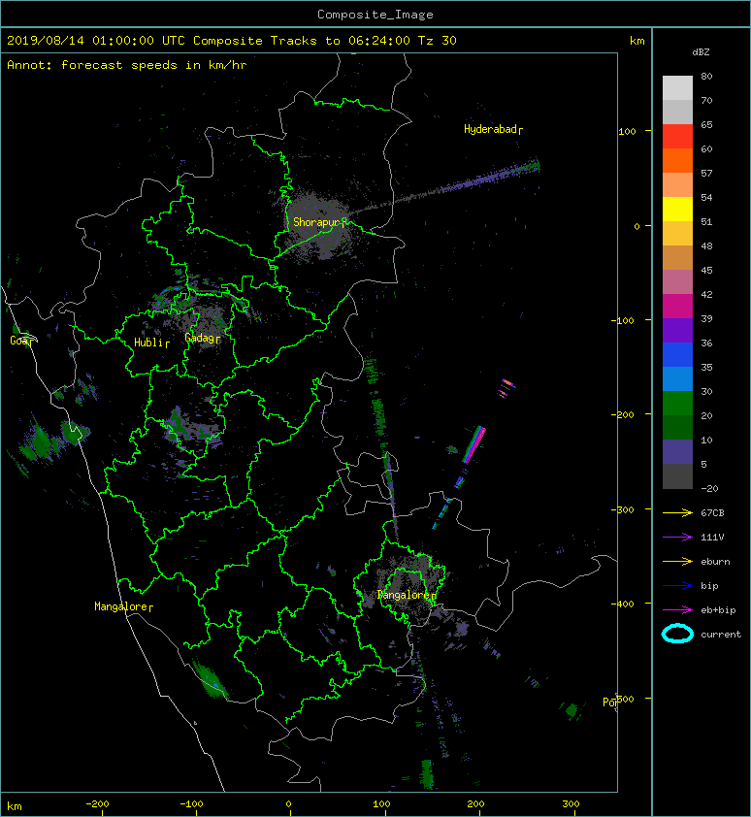Click the dBZ legend heading
Image resolution: width=751 pixels, height=817 pixels.
(701, 52)
